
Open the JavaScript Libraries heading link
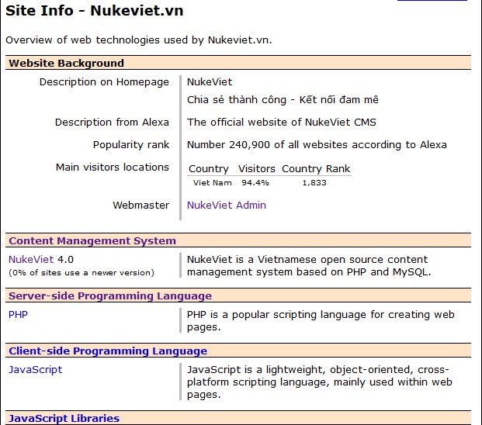[x=64, y=418]
